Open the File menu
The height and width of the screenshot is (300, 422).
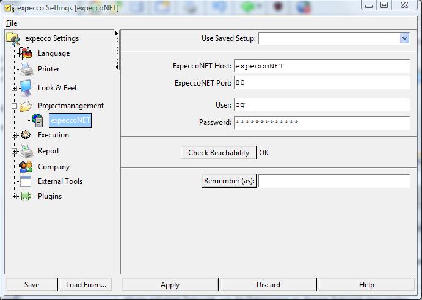pyautogui.click(x=12, y=23)
